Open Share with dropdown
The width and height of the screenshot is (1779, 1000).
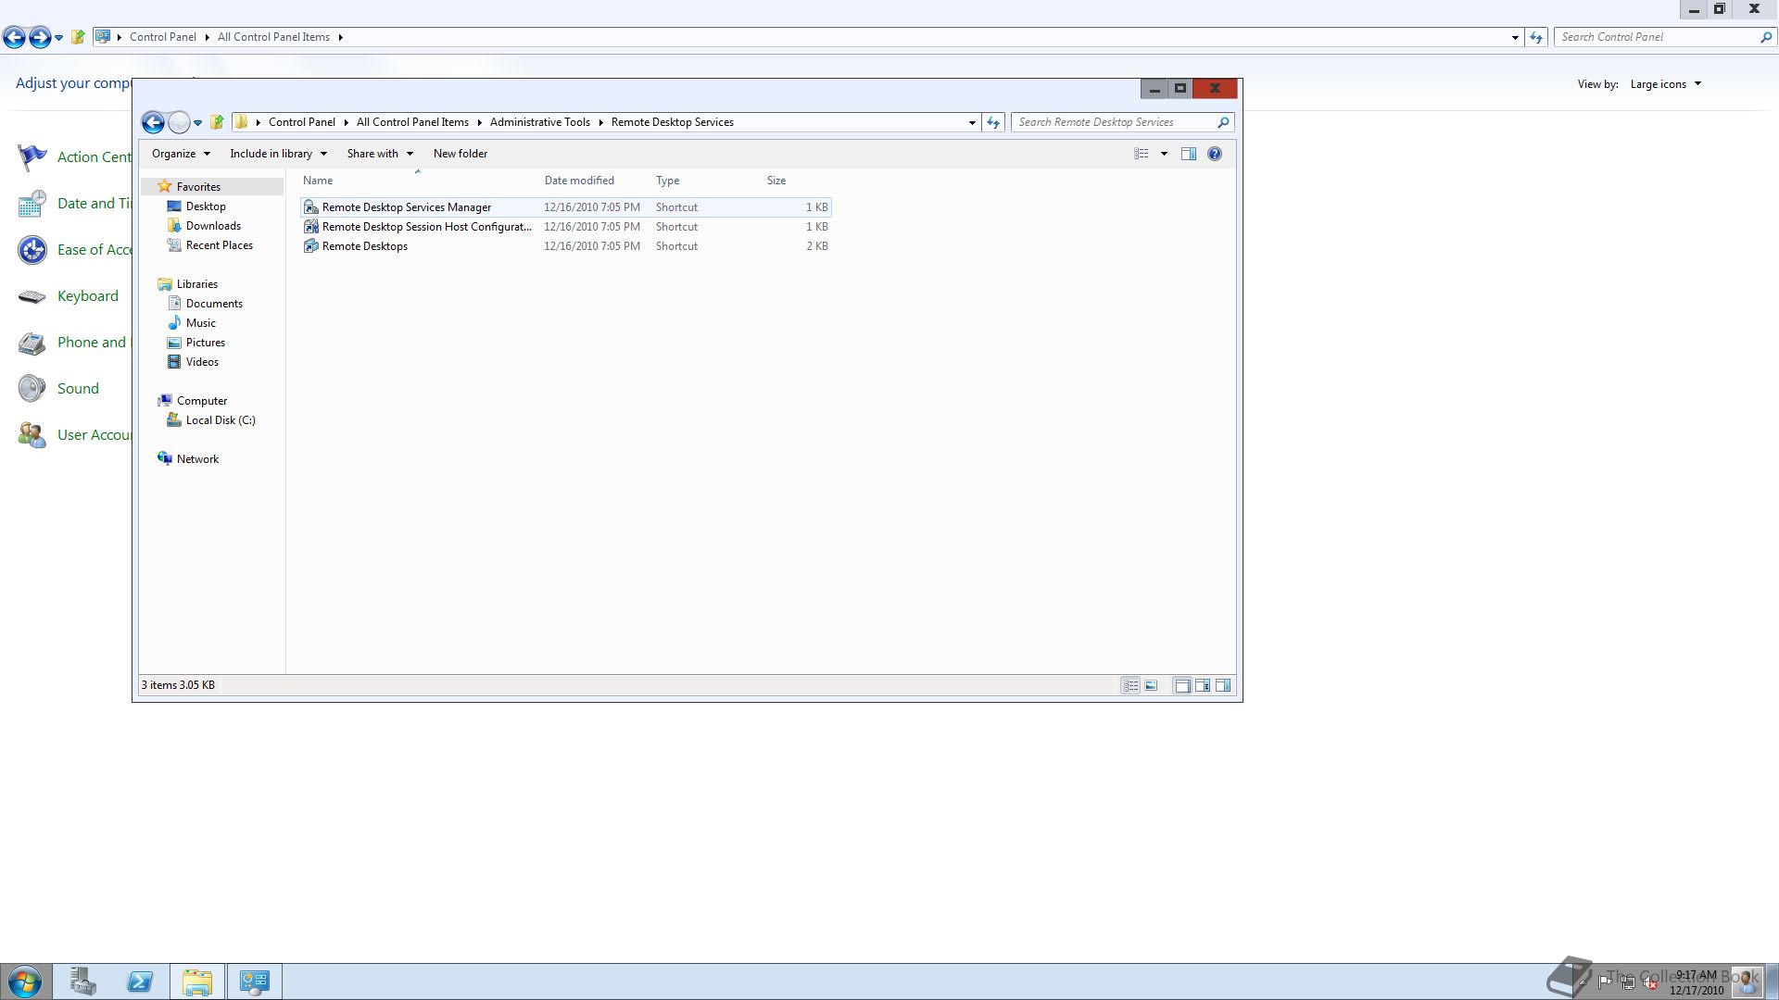point(380,154)
